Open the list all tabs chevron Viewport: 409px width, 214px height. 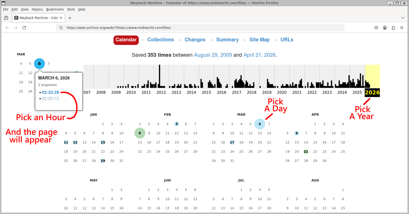pyautogui.click(x=403, y=18)
